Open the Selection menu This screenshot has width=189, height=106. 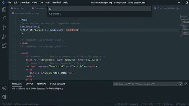coord(25,3)
